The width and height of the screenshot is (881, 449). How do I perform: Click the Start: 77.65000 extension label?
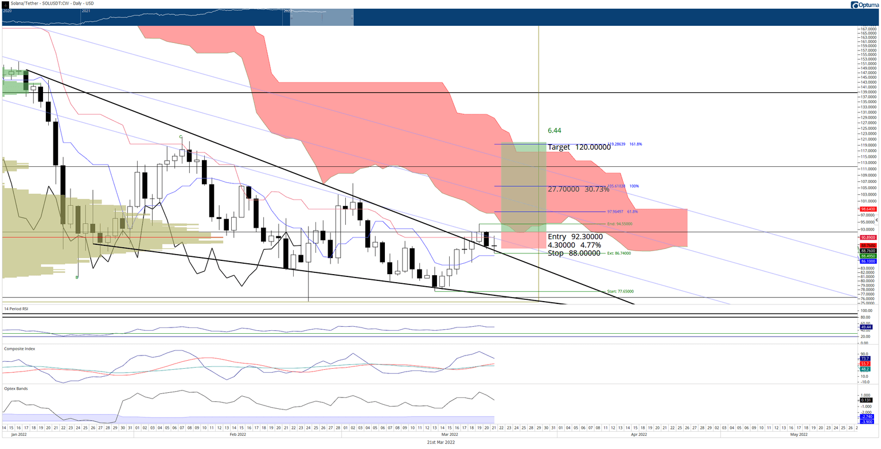point(620,291)
